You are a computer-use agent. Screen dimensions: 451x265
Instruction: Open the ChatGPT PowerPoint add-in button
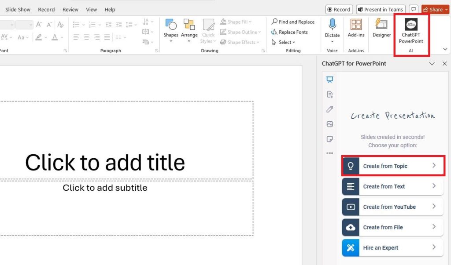pyautogui.click(x=411, y=31)
